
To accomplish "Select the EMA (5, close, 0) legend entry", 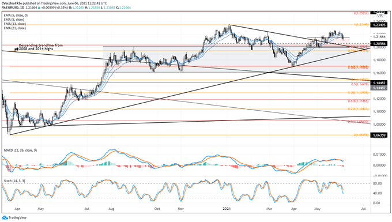I will (x=16, y=15).
